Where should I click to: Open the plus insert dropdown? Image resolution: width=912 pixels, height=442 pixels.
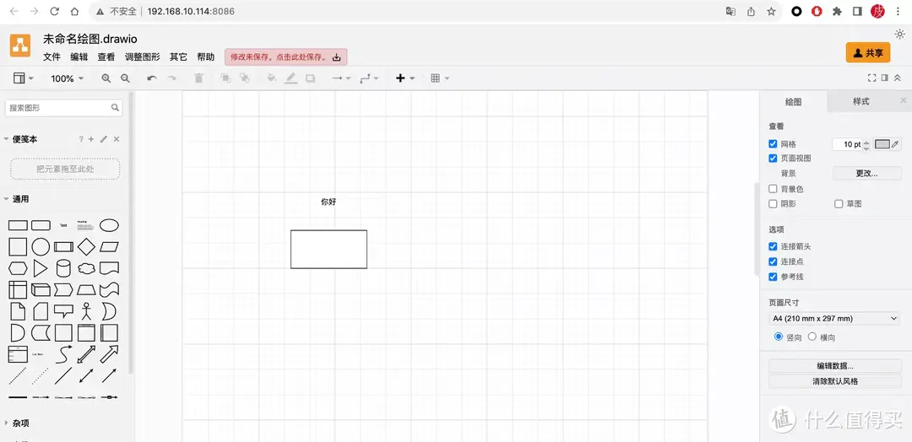404,78
